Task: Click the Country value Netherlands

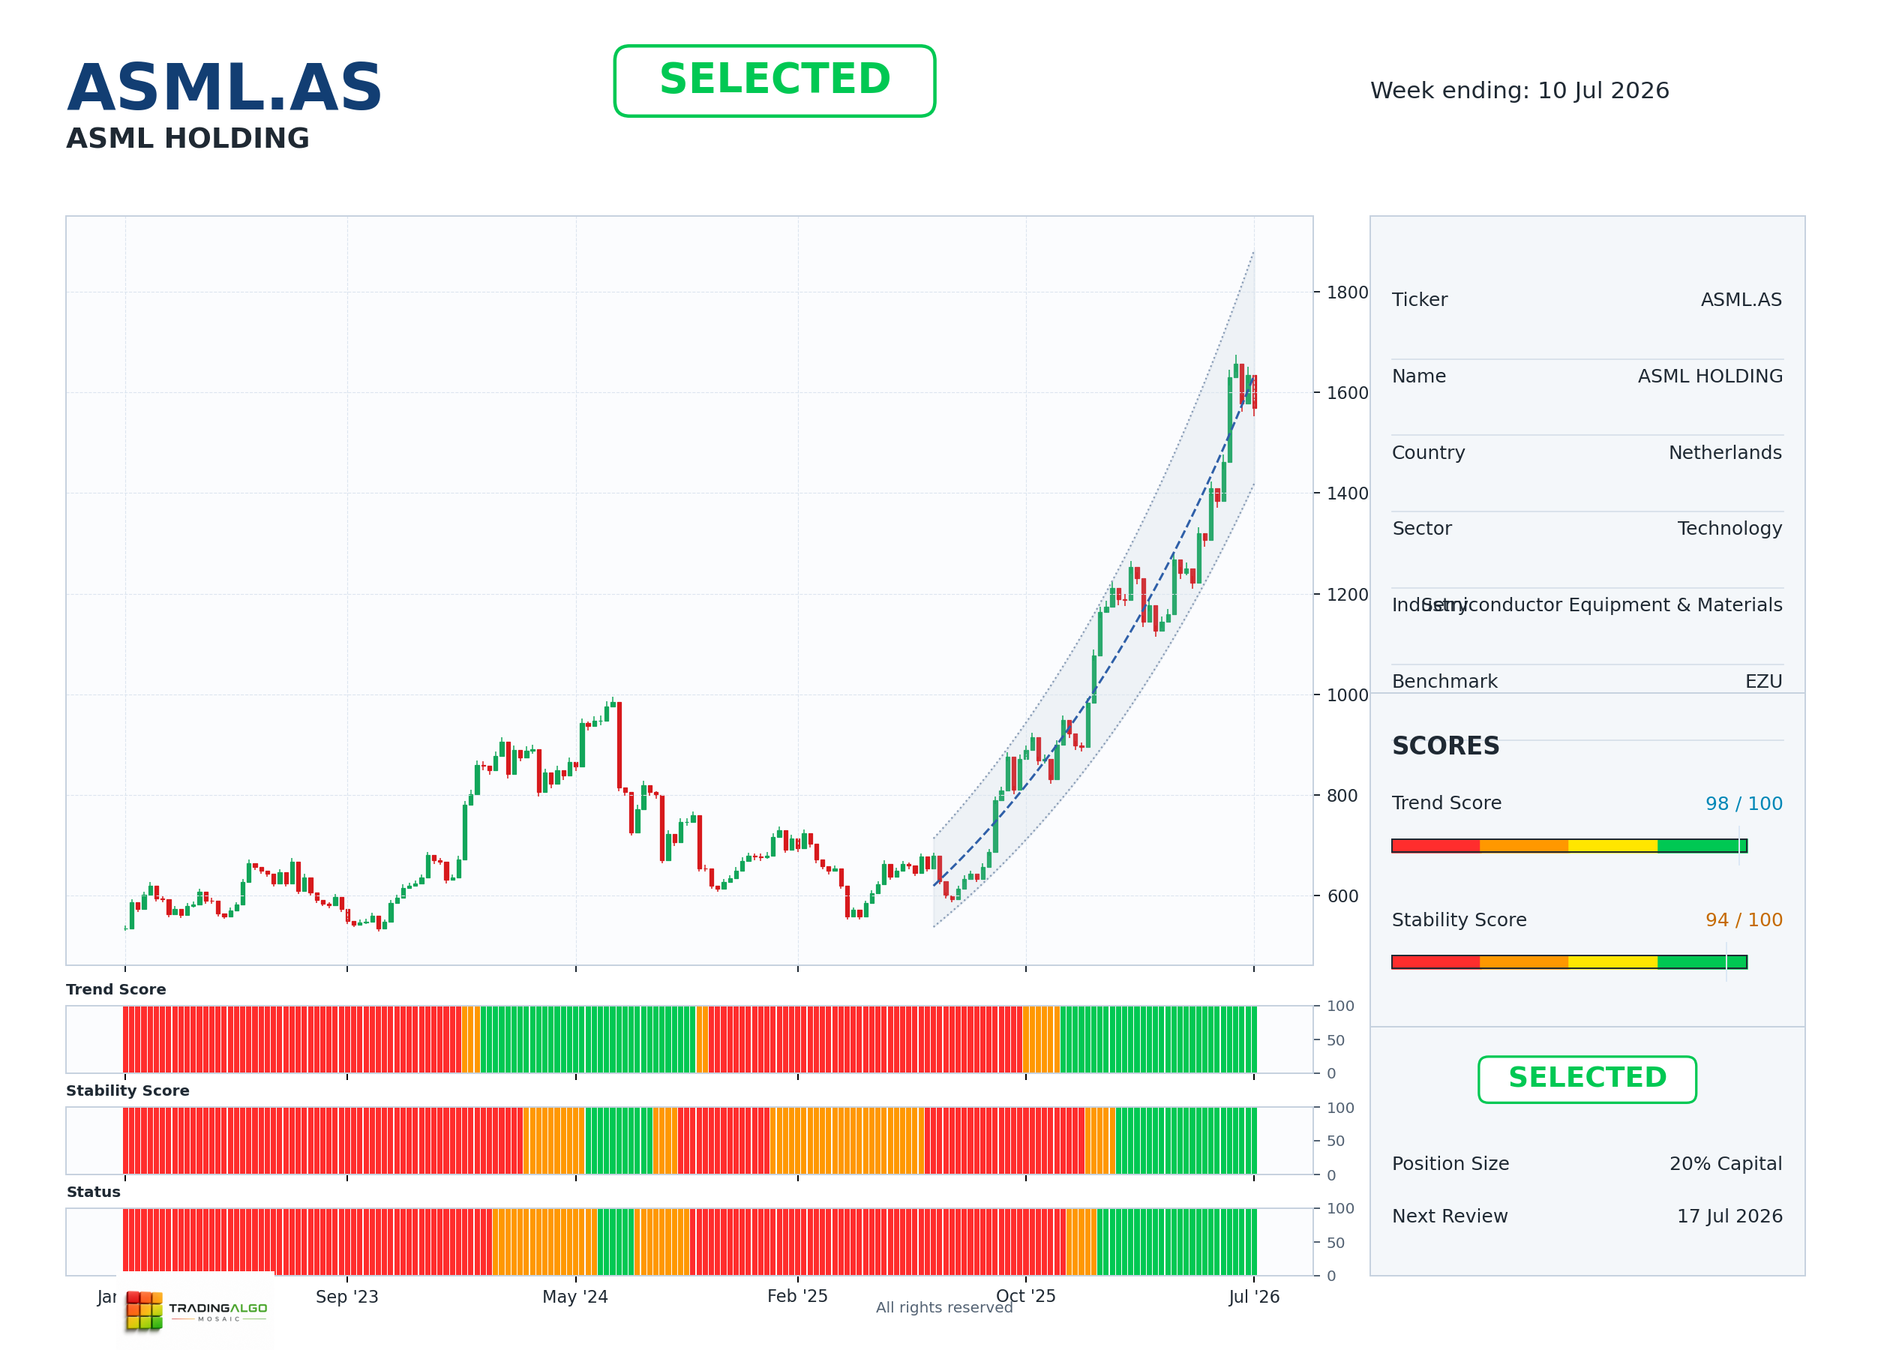Action: point(1726,453)
